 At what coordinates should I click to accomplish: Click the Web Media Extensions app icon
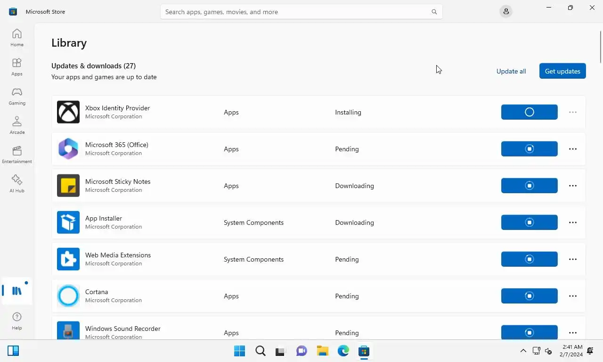pos(68,259)
